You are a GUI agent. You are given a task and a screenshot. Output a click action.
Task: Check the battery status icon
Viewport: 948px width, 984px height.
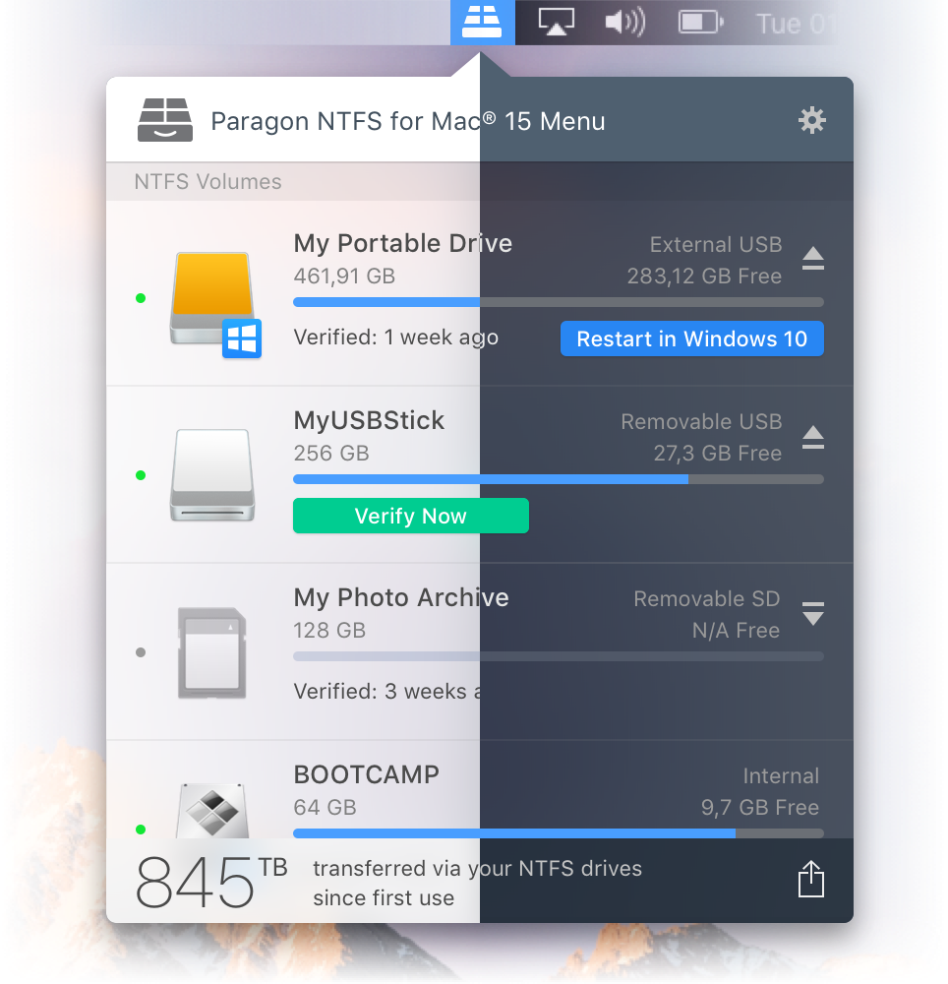(701, 23)
